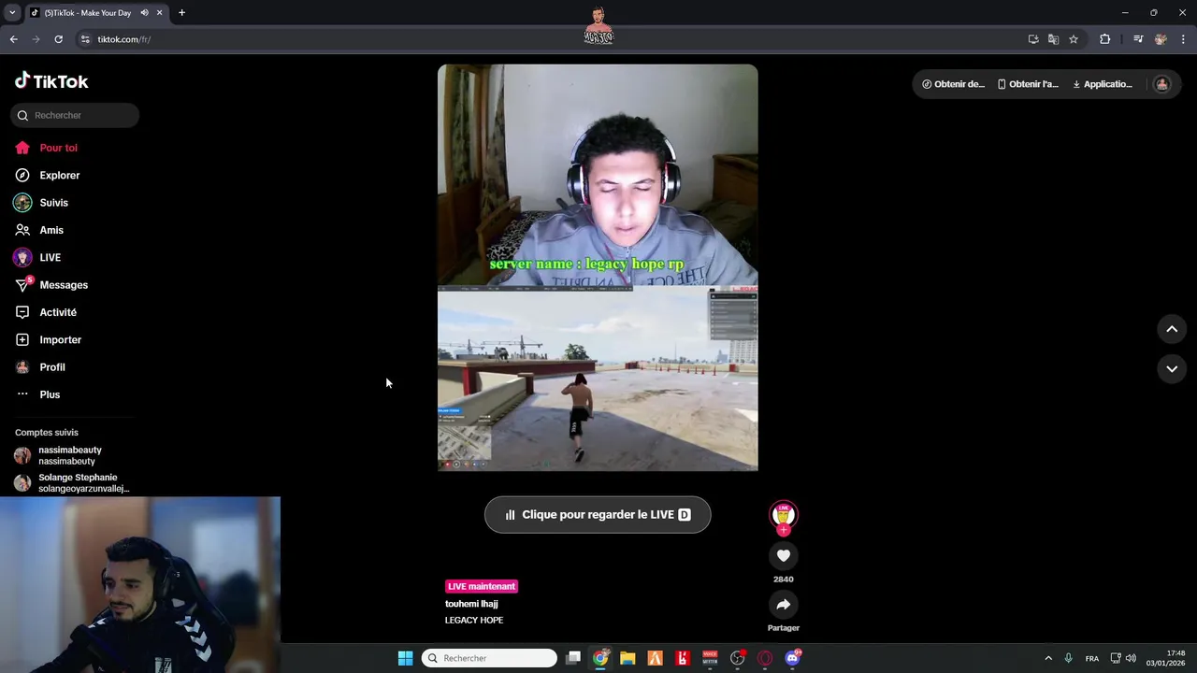1197x673 pixels.
Task: Click the address bar URL tiktok.com/fr/
Action: pyautogui.click(x=124, y=39)
